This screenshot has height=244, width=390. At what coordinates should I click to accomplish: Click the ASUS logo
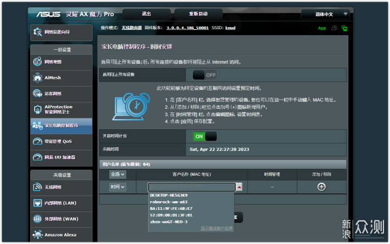click(x=48, y=14)
